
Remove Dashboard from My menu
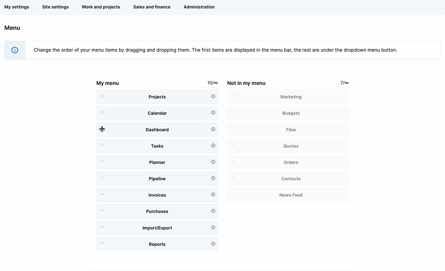213,129
